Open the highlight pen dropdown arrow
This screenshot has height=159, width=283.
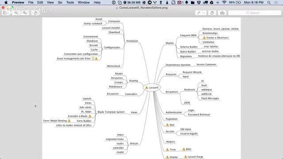pyautogui.click(x=204, y=13)
